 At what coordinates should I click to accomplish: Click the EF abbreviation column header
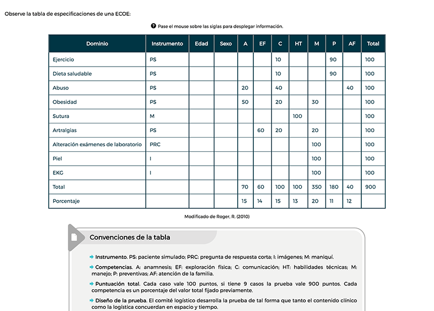point(263,44)
